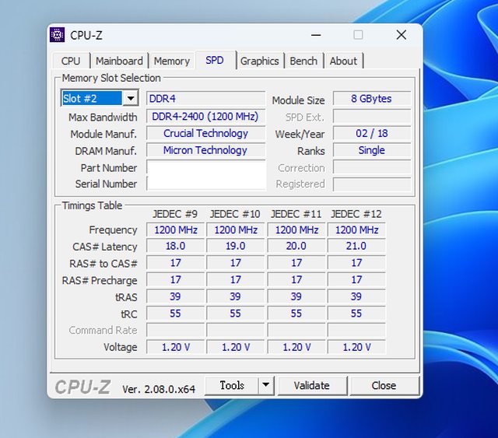498x438 pixels.
Task: Click the Max Bandwidth DDR4-2400 field
Action: tap(205, 117)
